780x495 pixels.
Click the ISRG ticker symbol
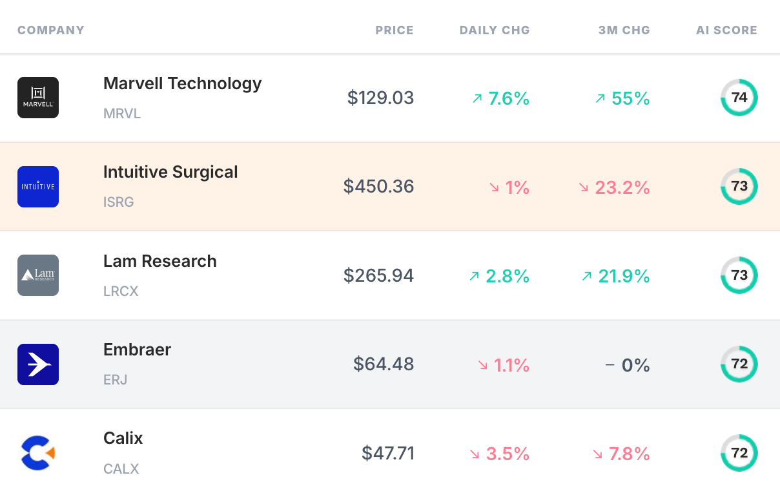(x=119, y=202)
